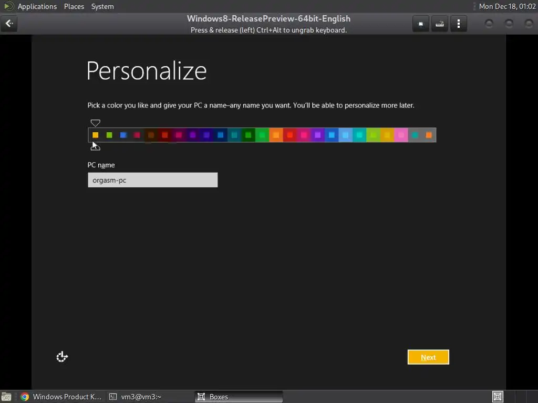538x403 pixels.
Task: Pick the lime green square on dark gray
Action: 109,135
